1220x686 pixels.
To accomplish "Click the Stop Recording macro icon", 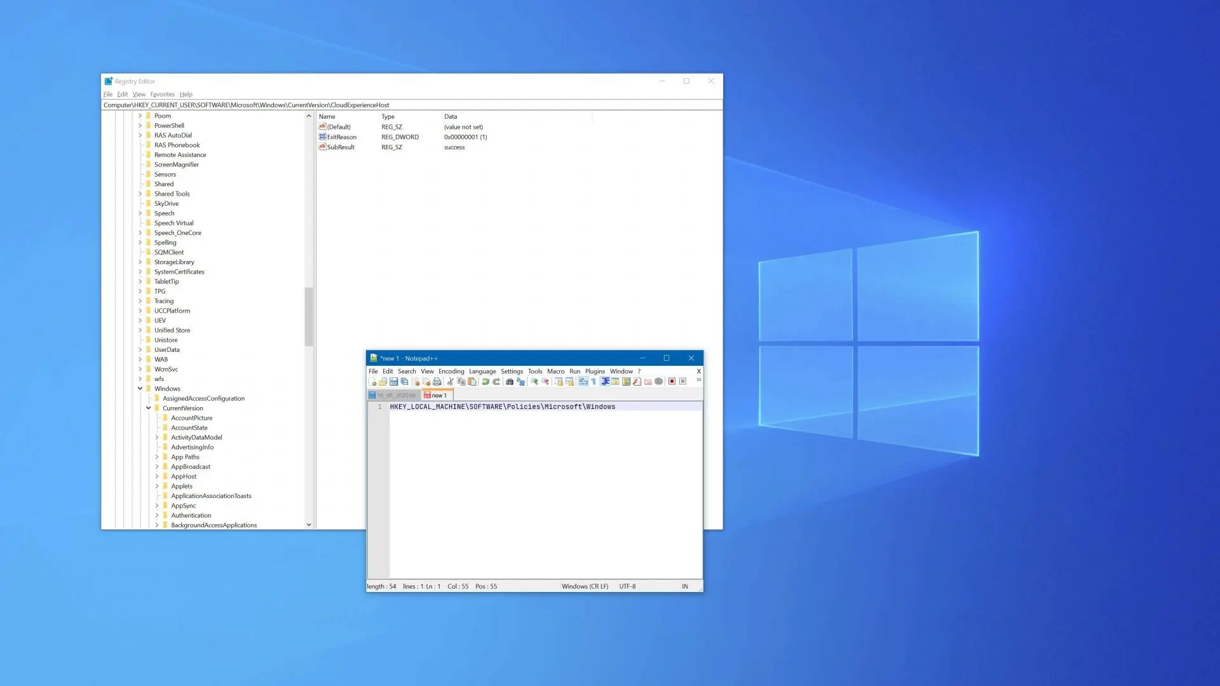I will click(x=682, y=381).
